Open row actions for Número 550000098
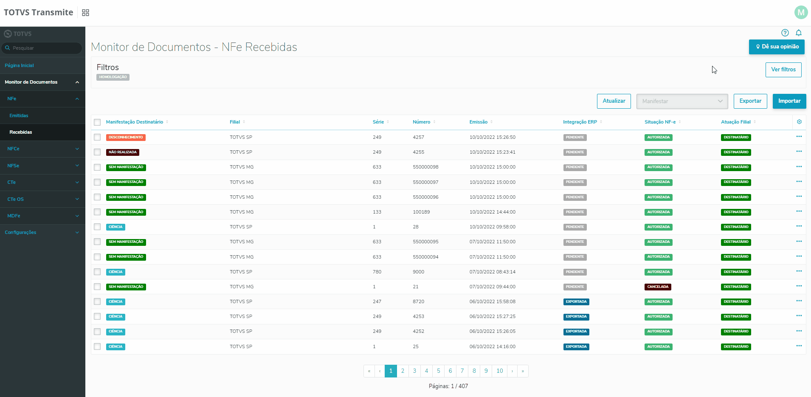Viewport: 811px width, 397px height. [799, 166]
